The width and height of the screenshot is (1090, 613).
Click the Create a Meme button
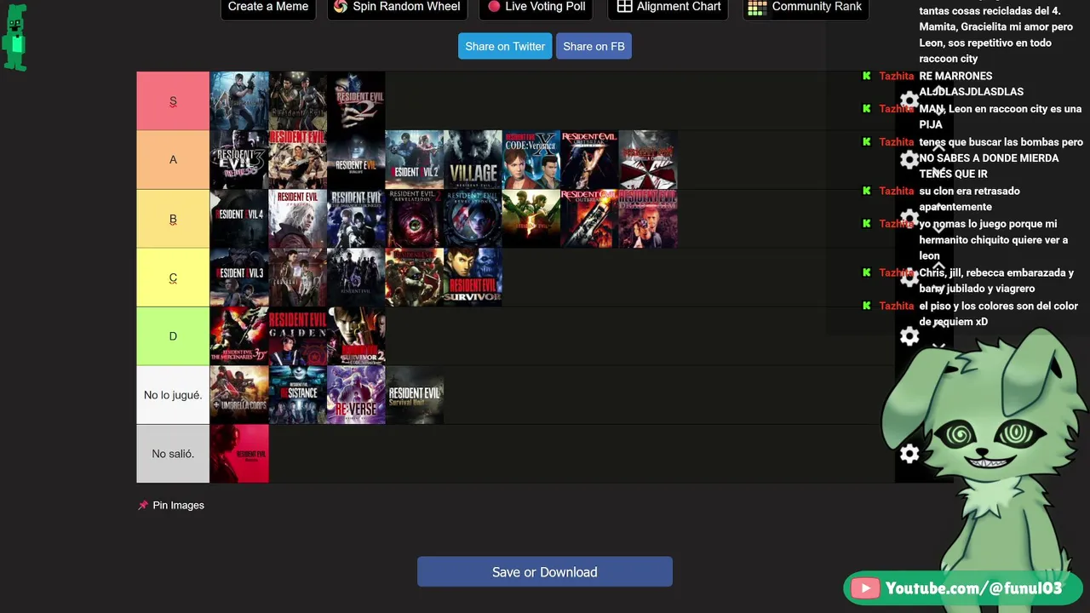tap(268, 7)
